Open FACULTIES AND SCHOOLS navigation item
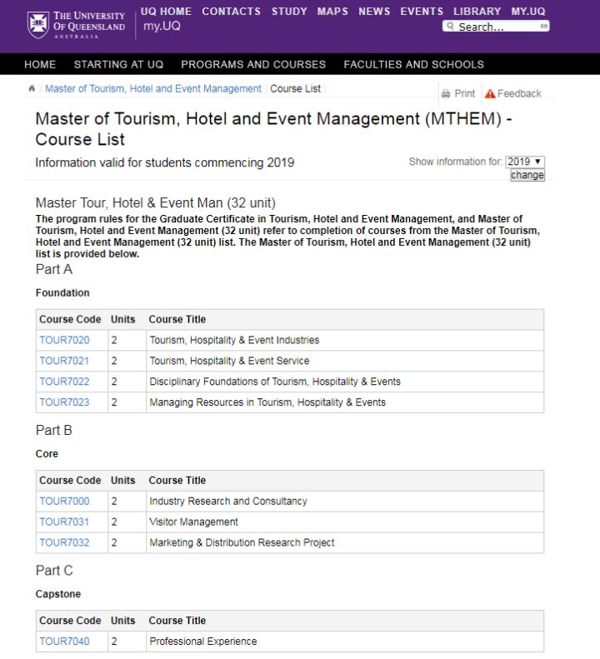The height and width of the screenshot is (659, 600). pyautogui.click(x=413, y=64)
